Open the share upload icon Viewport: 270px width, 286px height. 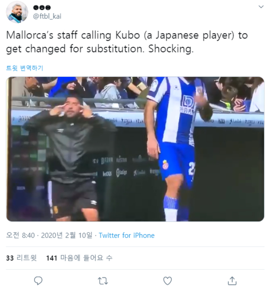[x=232, y=280]
